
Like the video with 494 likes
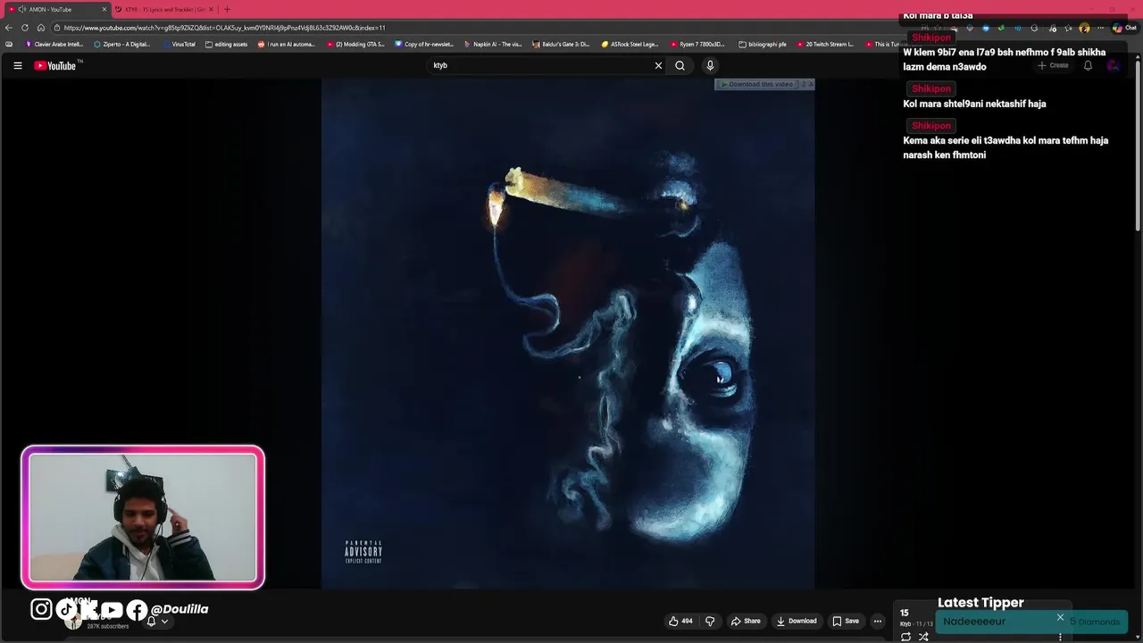680,621
